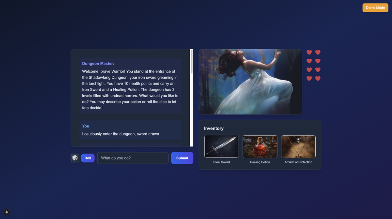The height and width of the screenshot is (219, 392).
Task: Click the dice icon beside Roll
Action: click(75, 158)
